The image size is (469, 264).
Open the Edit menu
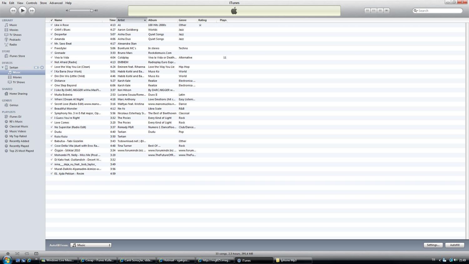click(x=12, y=3)
